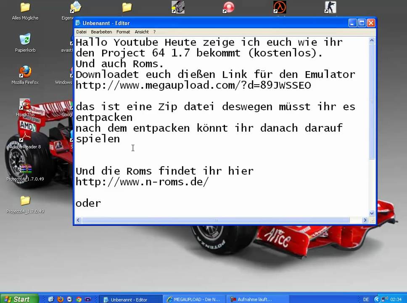Open the Half-Life lambda desktop shortcut
The height and width of the screenshot is (303, 407).
click(x=279, y=7)
